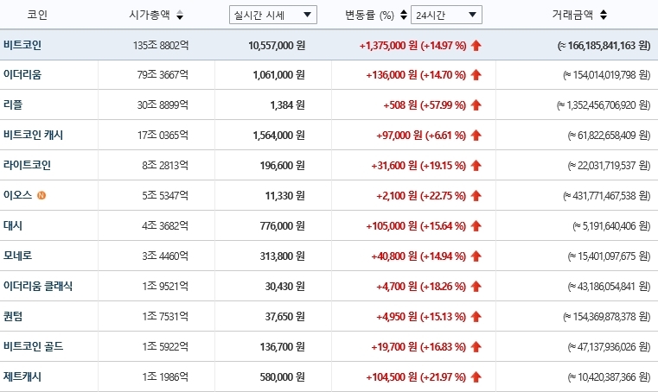The width and height of the screenshot is (658, 392).
Task: Open the 이오스 coin link
Action: point(17,195)
